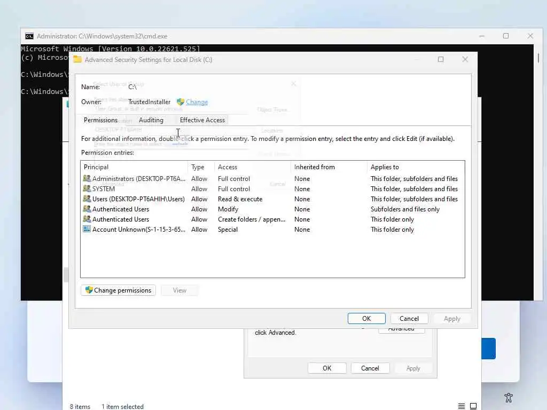Image resolution: width=547 pixels, height=410 pixels.
Task: Click TrustedInstaller owner name
Action: click(x=150, y=102)
